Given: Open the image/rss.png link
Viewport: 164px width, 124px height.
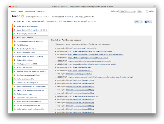Looking at the screenshot, I should [x=81, y=80].
